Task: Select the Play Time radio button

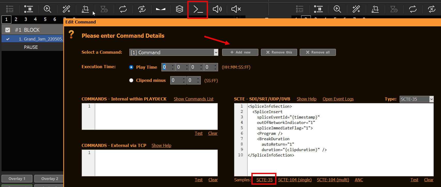Action: pos(131,67)
